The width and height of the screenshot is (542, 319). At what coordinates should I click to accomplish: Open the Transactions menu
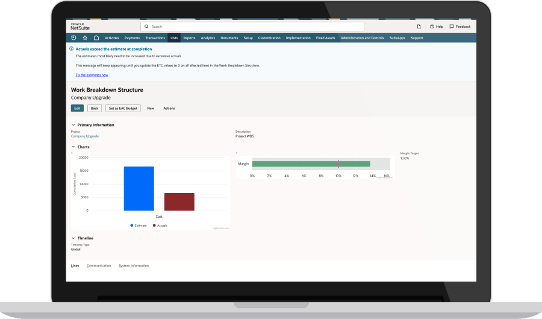pos(155,38)
